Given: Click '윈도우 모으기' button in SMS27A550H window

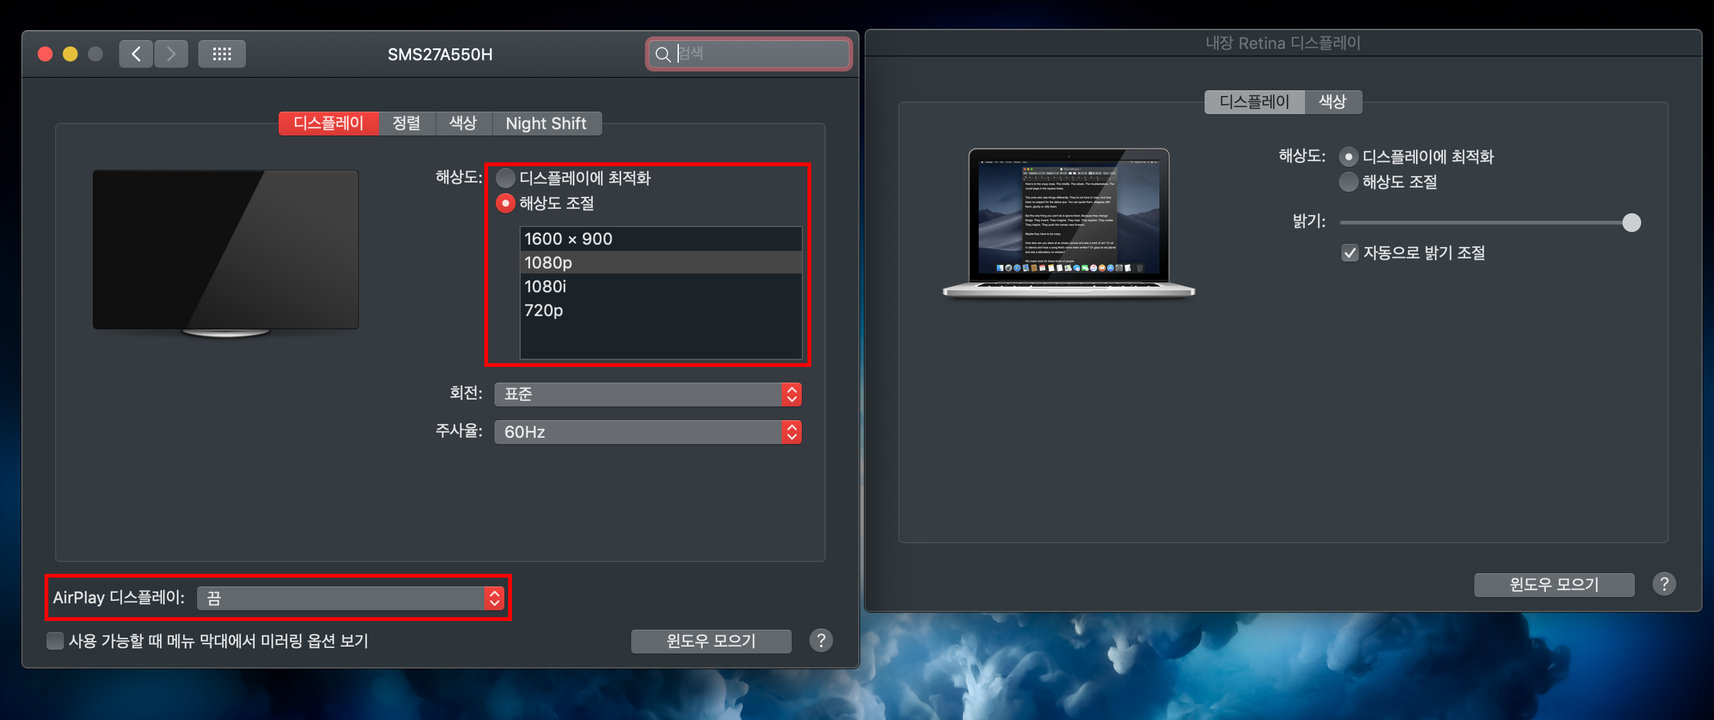Looking at the screenshot, I should 711,641.
